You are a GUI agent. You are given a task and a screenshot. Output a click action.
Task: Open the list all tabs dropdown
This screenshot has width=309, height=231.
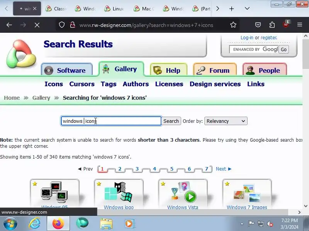point(247,8)
